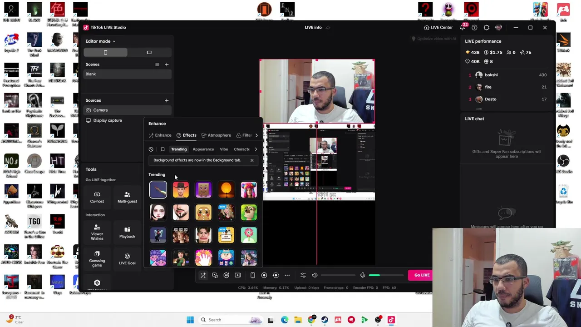The height and width of the screenshot is (327, 581).
Task: Open the scenes list view icon
Action: 157,64
